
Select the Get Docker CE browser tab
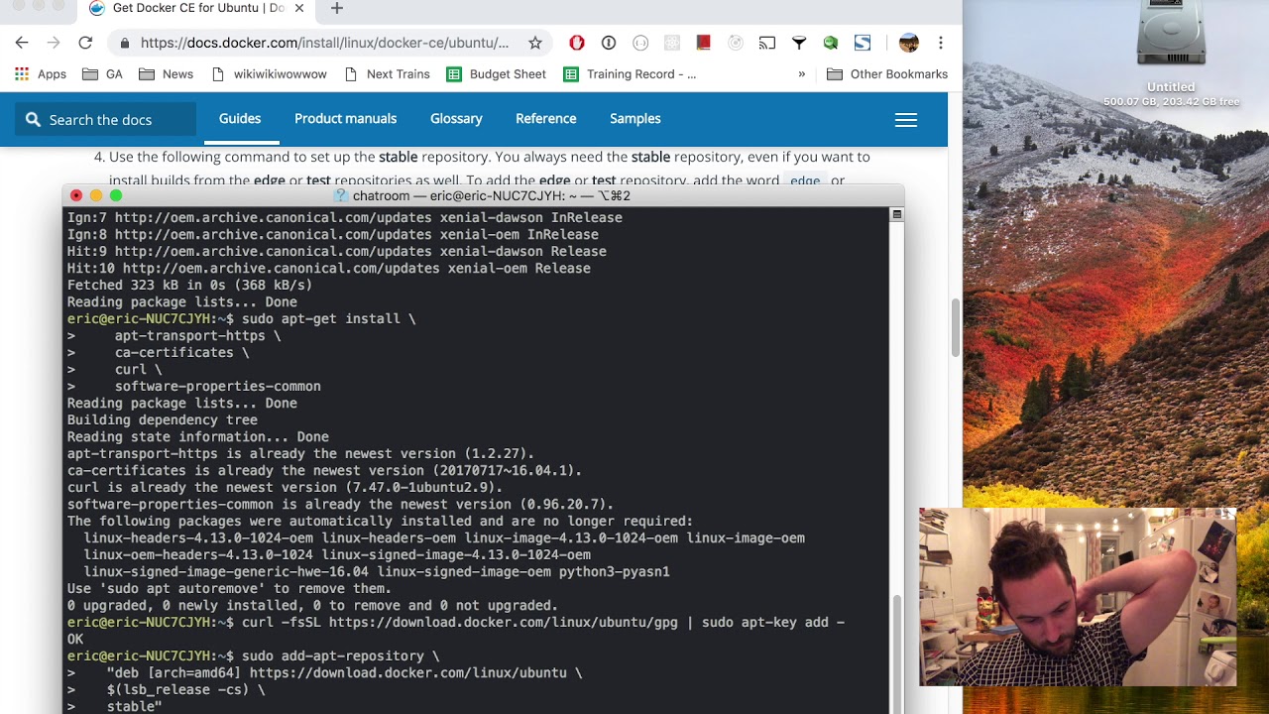point(198,9)
